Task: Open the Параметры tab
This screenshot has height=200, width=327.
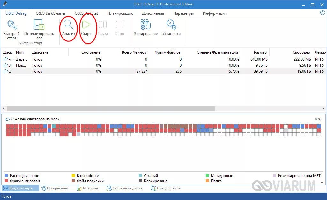Action: click(x=183, y=13)
